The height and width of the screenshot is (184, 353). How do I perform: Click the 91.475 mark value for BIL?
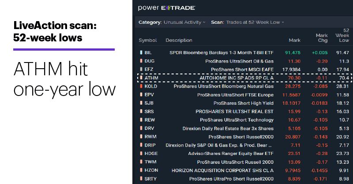(293, 52)
